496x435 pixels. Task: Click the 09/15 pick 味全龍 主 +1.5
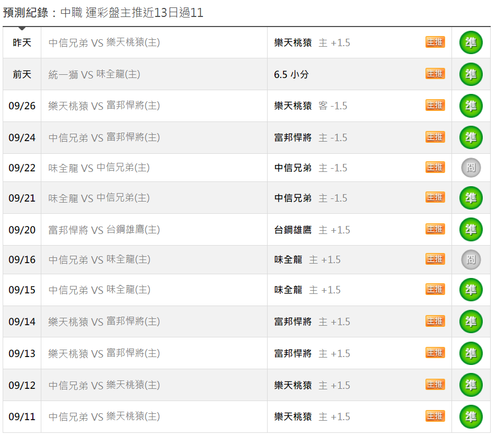point(307,290)
